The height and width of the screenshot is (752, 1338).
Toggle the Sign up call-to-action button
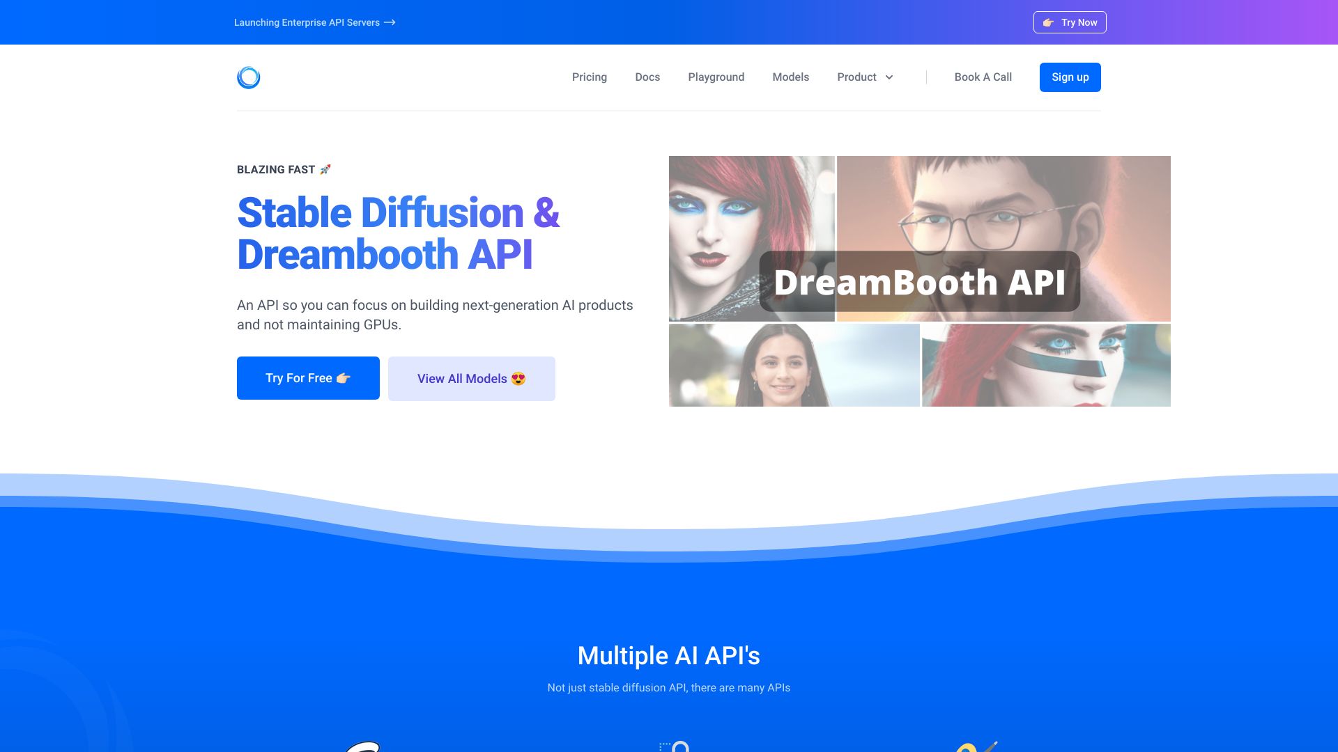1070,77
